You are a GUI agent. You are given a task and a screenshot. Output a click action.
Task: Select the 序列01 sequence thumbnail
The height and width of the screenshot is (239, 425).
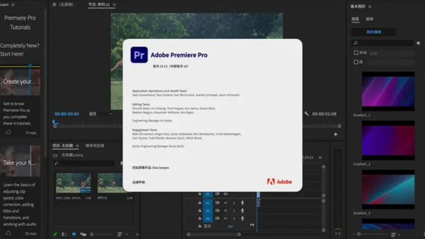point(110,183)
